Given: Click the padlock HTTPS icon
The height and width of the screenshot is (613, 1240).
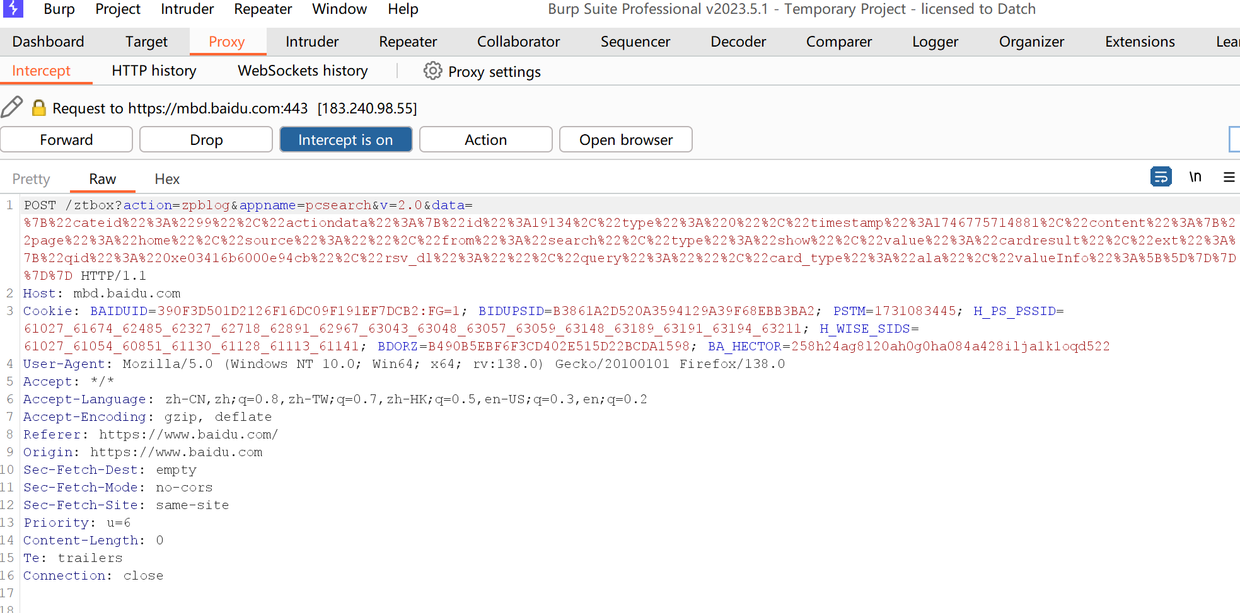Looking at the screenshot, I should coord(38,108).
